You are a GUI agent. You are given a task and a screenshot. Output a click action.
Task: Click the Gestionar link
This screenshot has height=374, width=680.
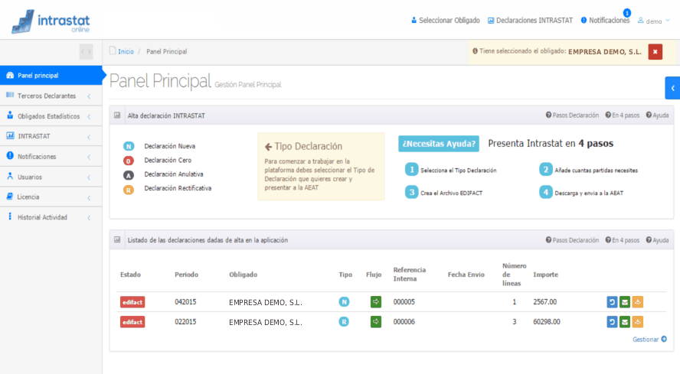649,340
